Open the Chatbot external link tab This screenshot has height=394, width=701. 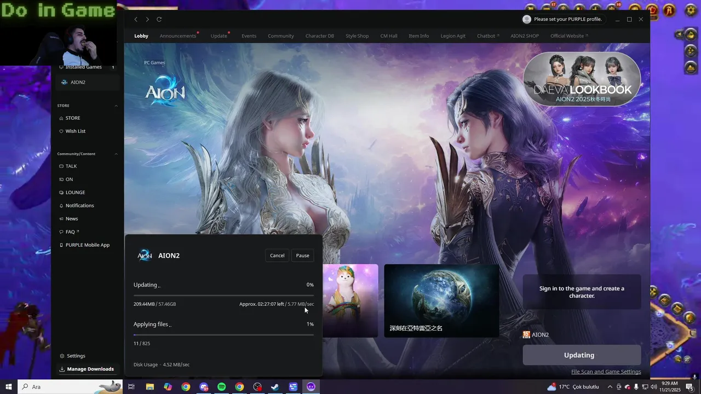(x=488, y=36)
